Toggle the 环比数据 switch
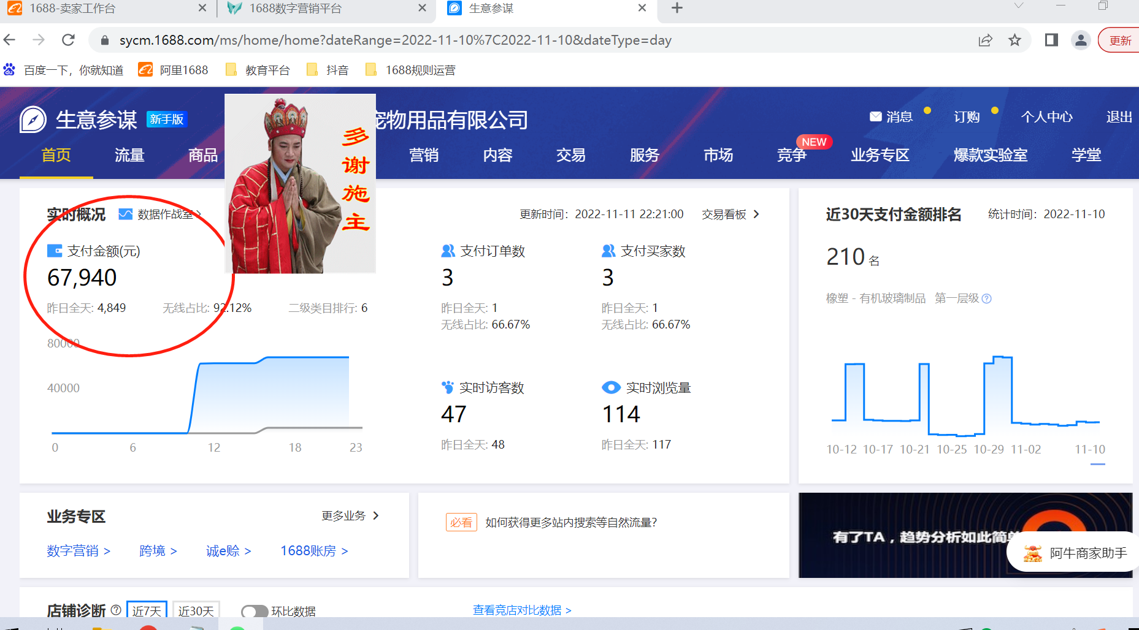 point(254,611)
